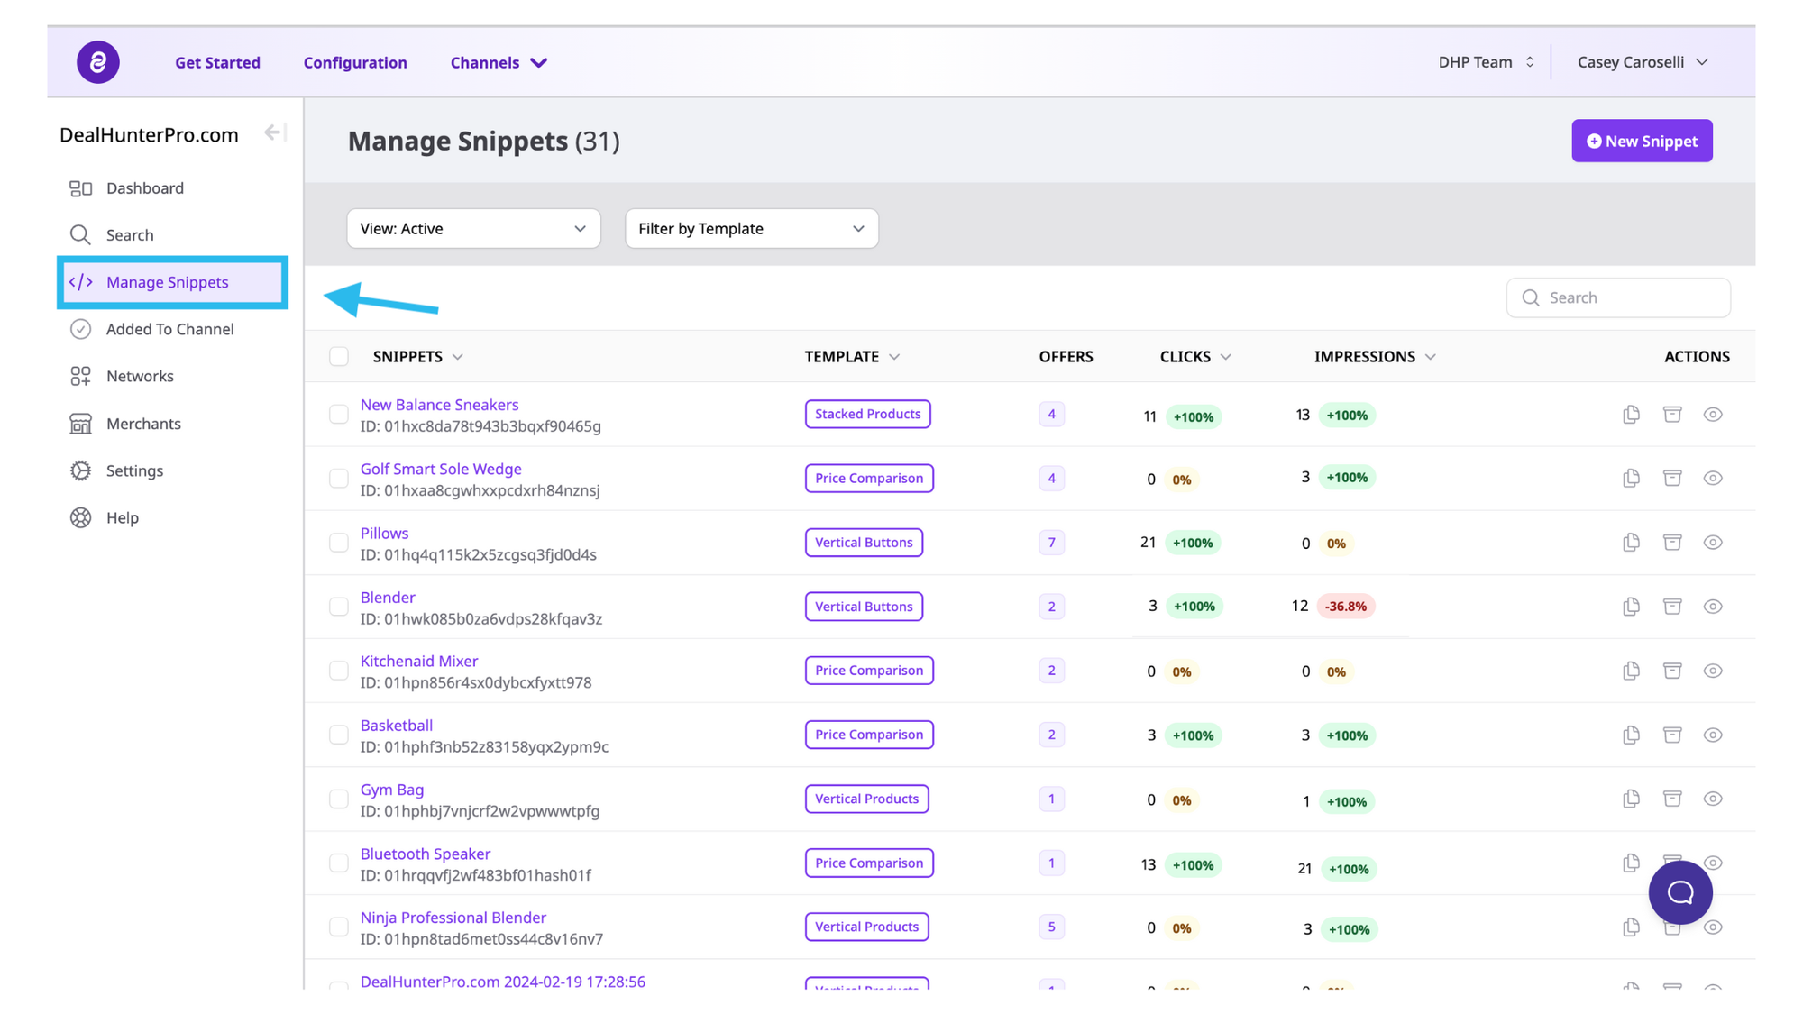Open the Configuration tab

355,62
